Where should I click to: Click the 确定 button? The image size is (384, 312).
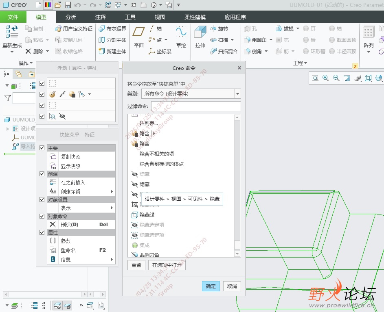pyautogui.click(x=211, y=286)
